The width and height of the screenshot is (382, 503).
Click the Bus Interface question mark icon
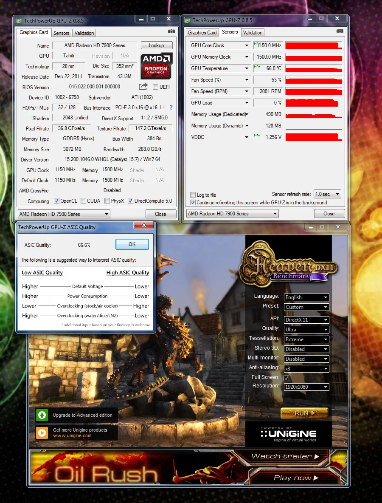coord(171,108)
